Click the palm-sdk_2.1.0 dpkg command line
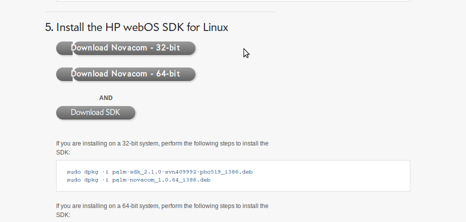Screen dimensions: 466x222 [160, 172]
